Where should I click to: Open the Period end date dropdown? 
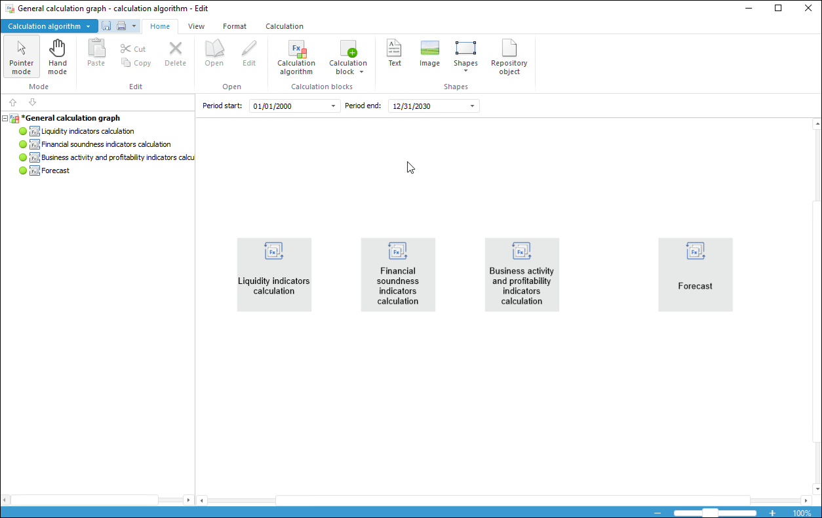(x=472, y=106)
